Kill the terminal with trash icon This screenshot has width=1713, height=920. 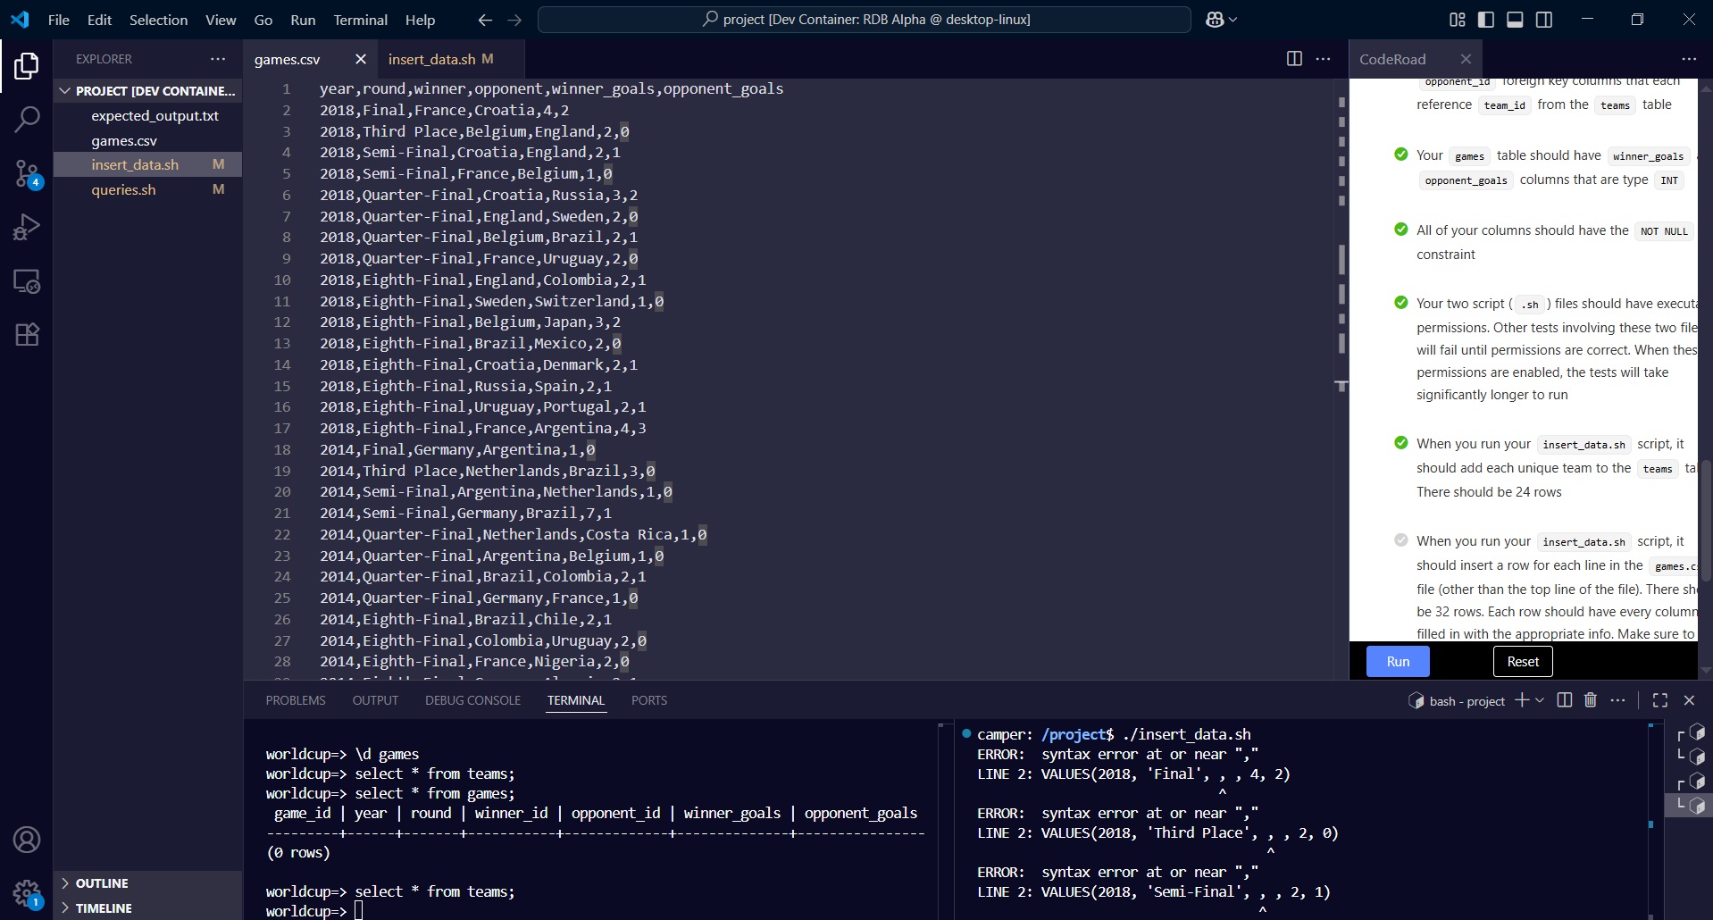[1590, 700]
